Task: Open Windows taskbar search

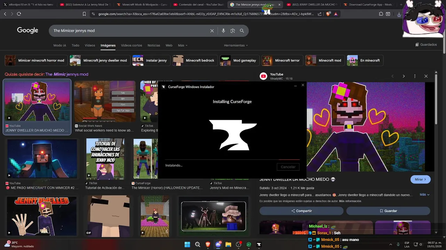Action: tap(197, 244)
